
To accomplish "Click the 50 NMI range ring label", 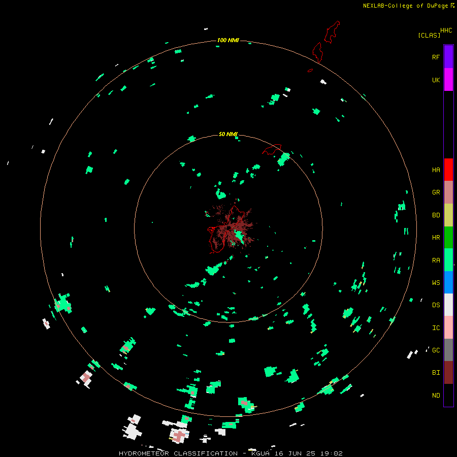I will 228,134.
